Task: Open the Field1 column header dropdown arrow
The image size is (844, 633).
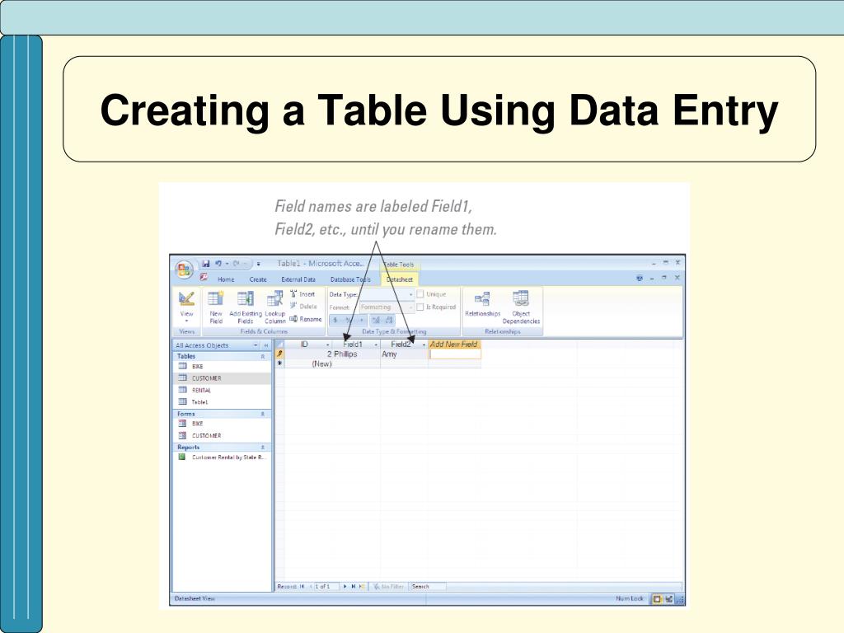Action: point(376,345)
